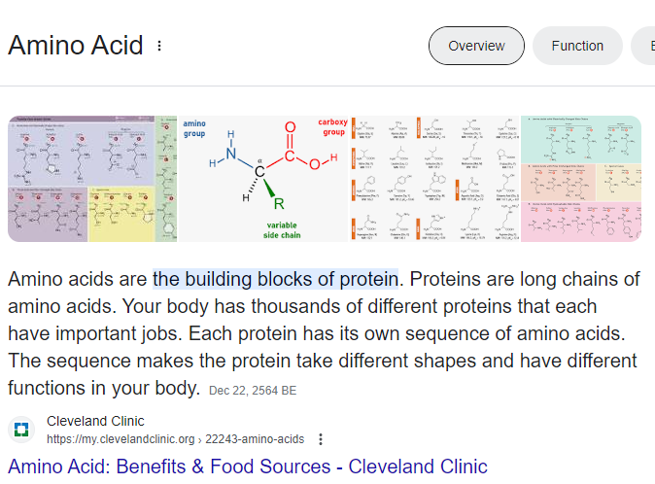
Task: Open more options beside Amino Acid heading
Action: [x=159, y=46]
